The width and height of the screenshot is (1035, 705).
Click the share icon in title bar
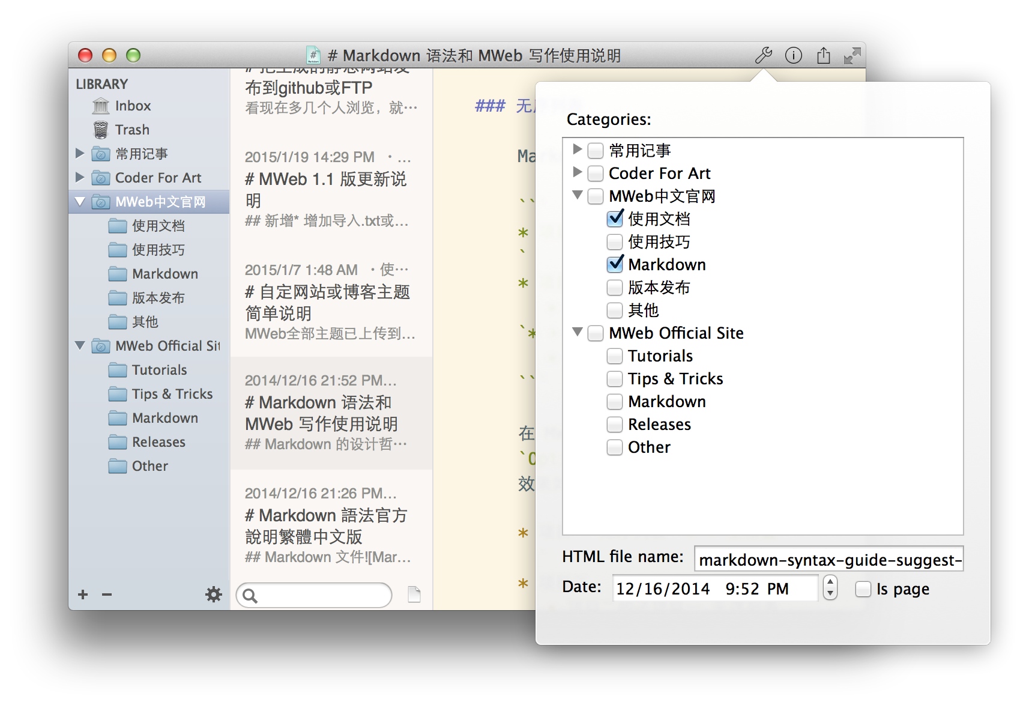pos(823,56)
